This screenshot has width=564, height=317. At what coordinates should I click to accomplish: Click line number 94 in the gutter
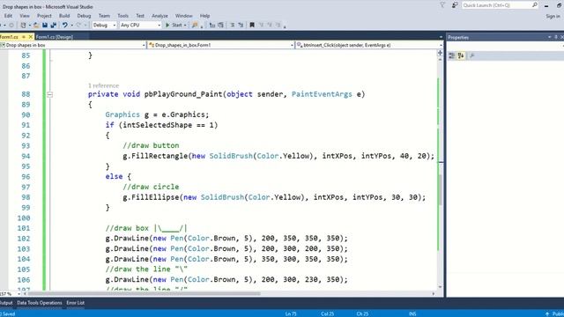pyautogui.click(x=26, y=157)
